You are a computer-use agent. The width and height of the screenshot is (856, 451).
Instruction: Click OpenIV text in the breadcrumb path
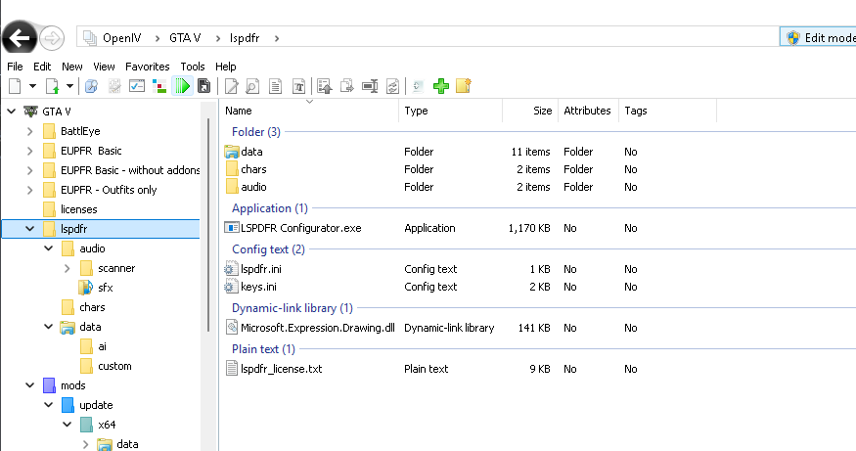point(121,38)
